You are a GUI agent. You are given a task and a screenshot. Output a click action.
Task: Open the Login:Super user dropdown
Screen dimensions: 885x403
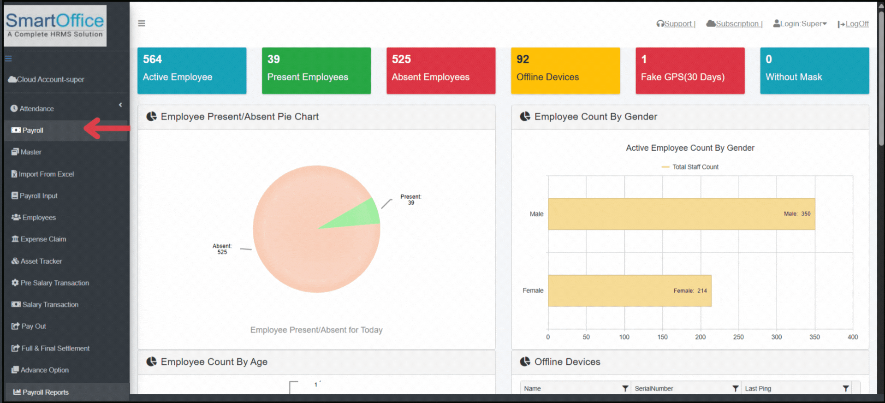point(800,24)
